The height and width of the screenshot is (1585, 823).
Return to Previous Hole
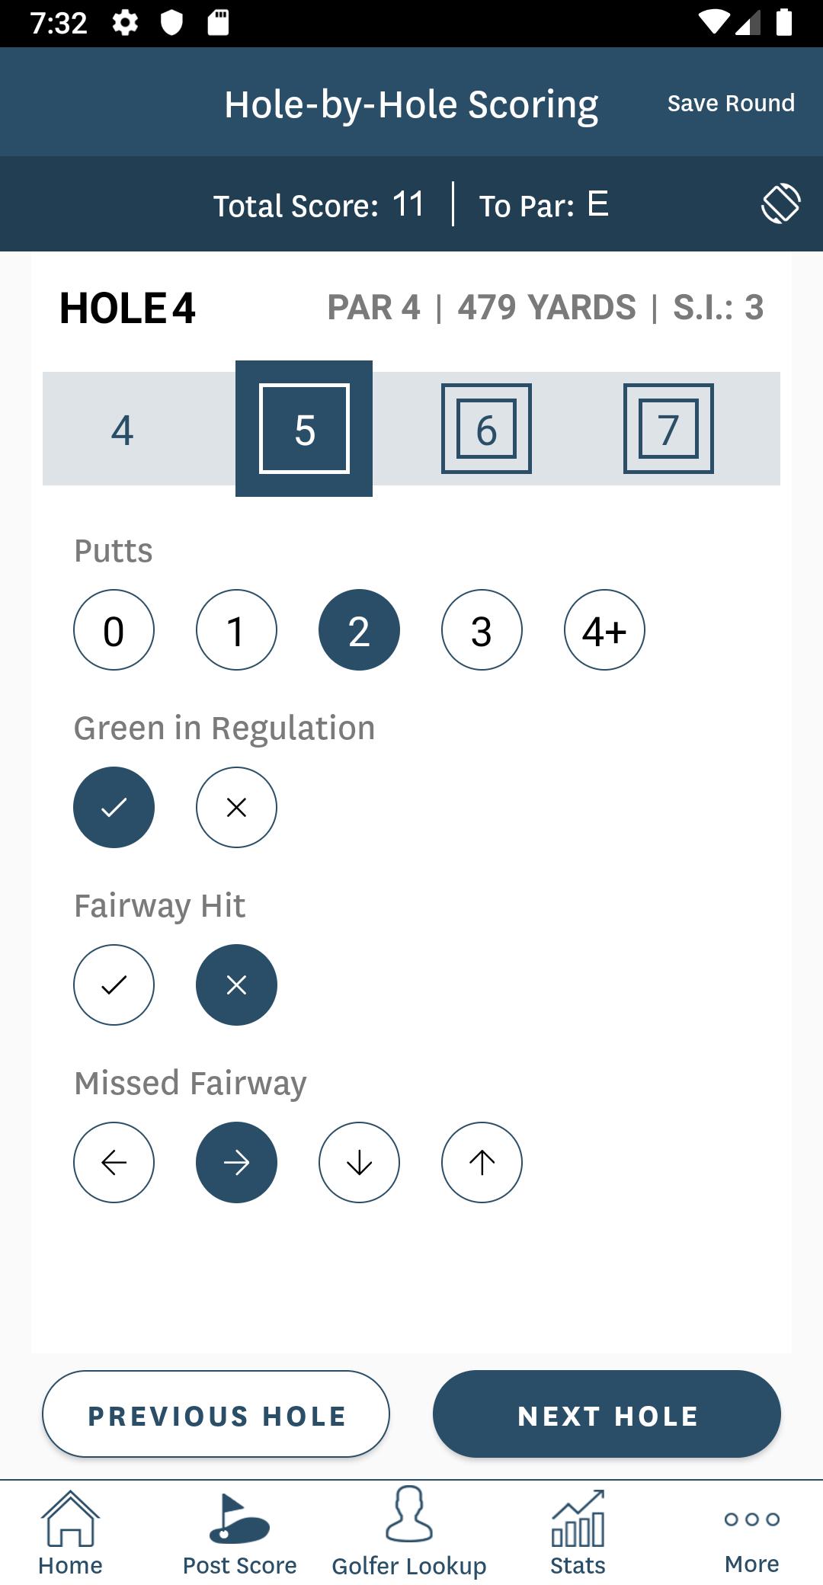coord(216,1414)
